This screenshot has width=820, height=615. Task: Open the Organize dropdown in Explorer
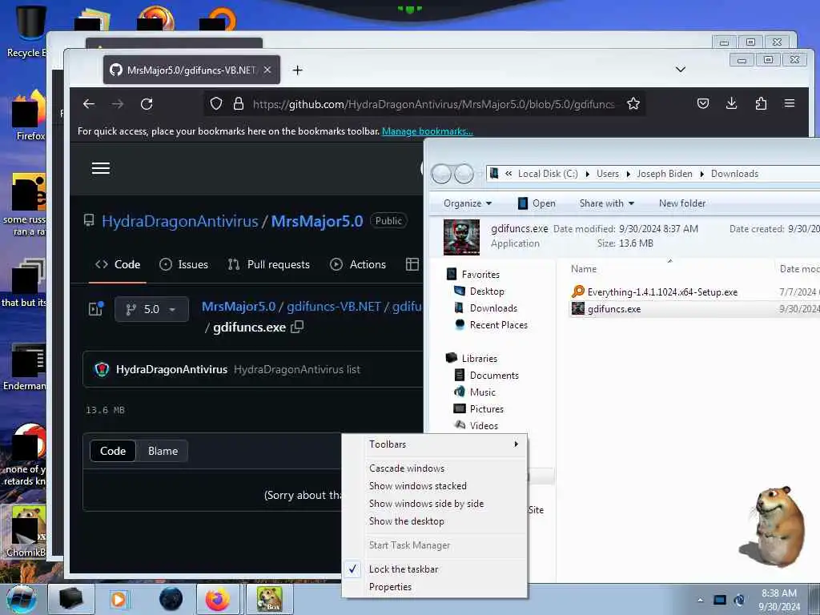pos(468,203)
